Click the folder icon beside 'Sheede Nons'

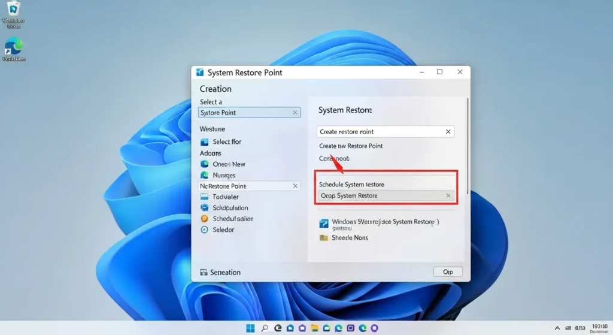click(x=324, y=237)
